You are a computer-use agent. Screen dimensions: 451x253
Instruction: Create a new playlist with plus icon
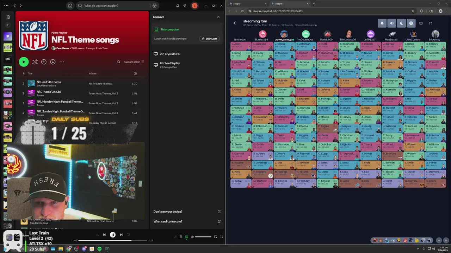[x=7, y=25]
